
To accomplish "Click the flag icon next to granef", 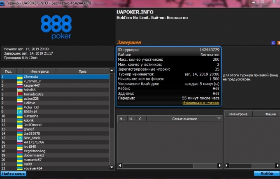I will click(x=20, y=129).
